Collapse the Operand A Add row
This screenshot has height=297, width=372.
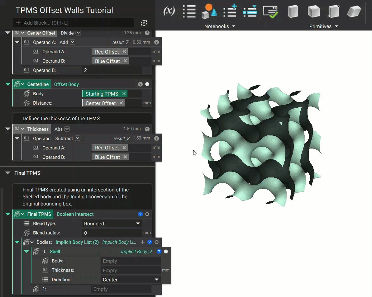(17, 42)
